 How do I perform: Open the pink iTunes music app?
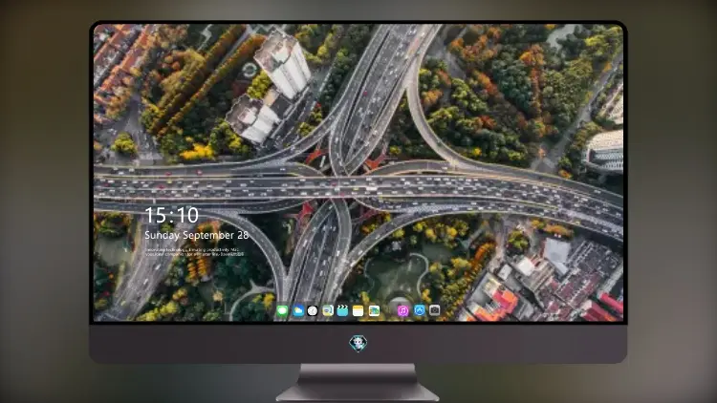(x=402, y=310)
